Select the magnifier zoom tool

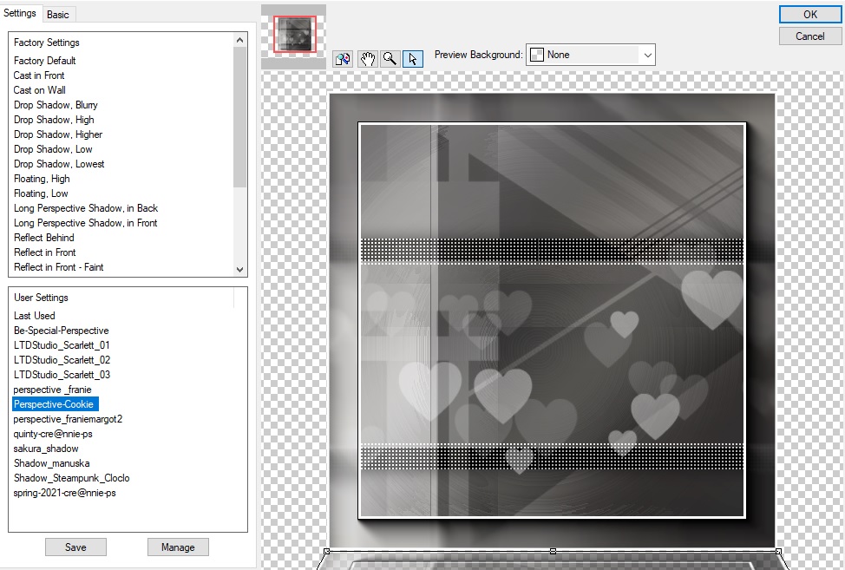tap(390, 58)
